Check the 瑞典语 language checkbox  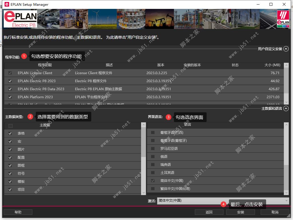(153, 165)
